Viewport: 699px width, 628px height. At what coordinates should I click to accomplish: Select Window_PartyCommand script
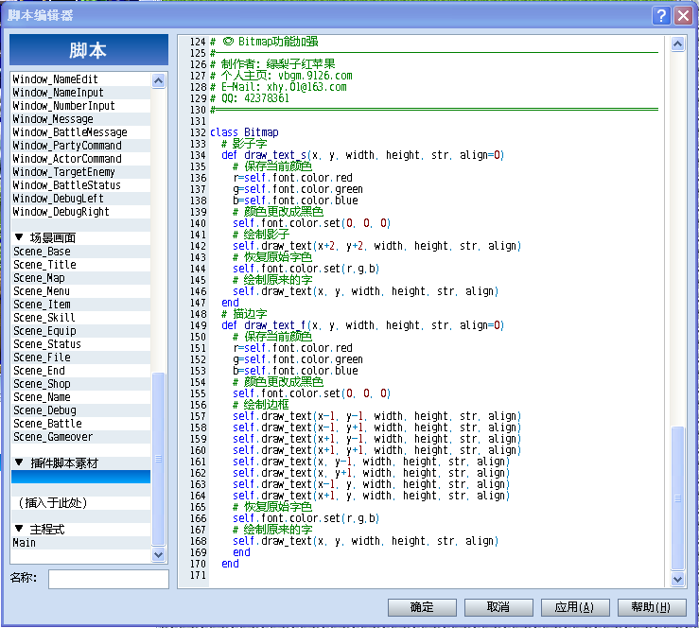pos(80,146)
